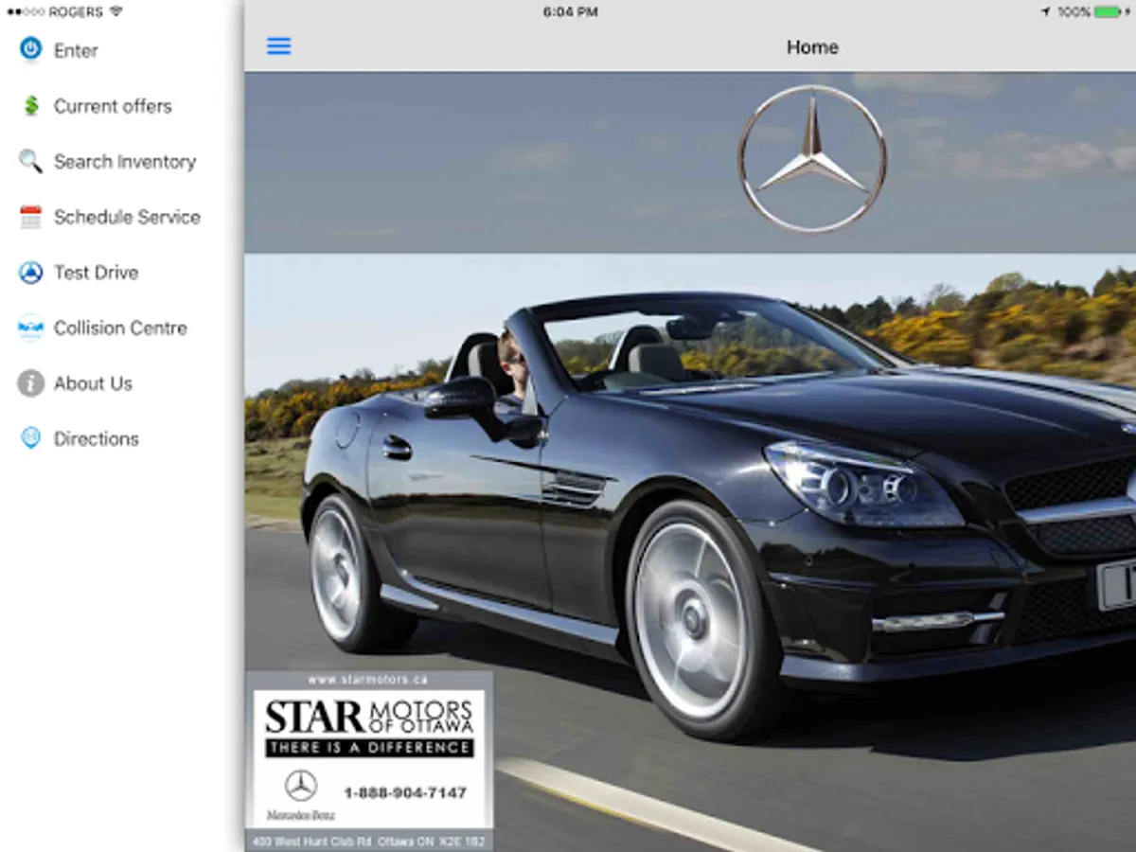The width and height of the screenshot is (1136, 852).
Task: Tap the green dollar sign icon
Action: point(31,105)
